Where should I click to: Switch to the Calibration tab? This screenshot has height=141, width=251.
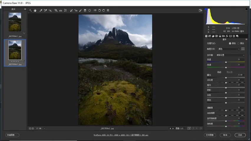coord(230,36)
